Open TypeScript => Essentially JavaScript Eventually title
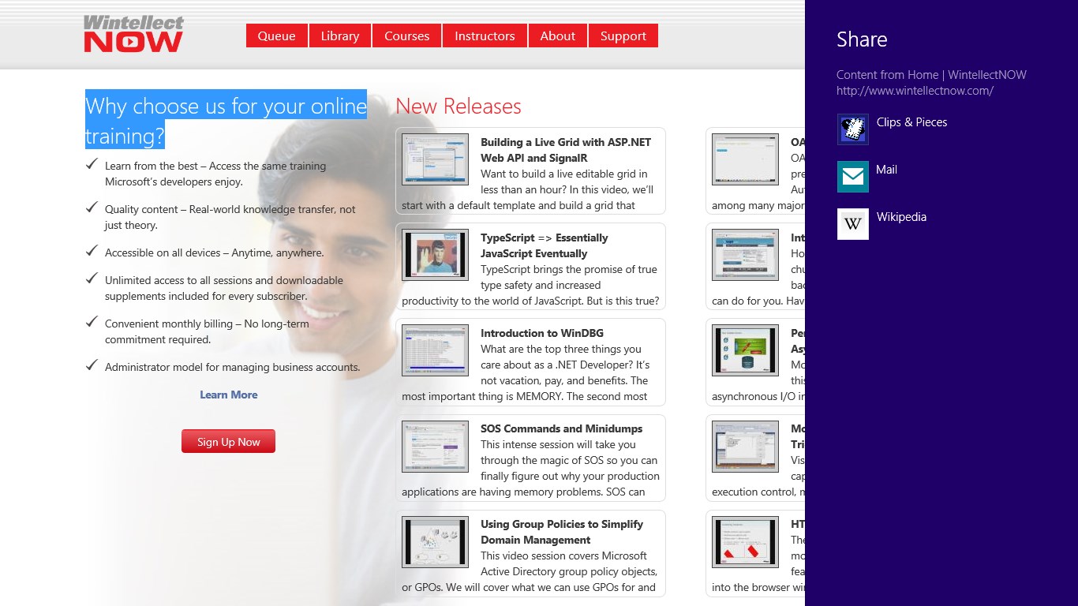 pos(545,245)
